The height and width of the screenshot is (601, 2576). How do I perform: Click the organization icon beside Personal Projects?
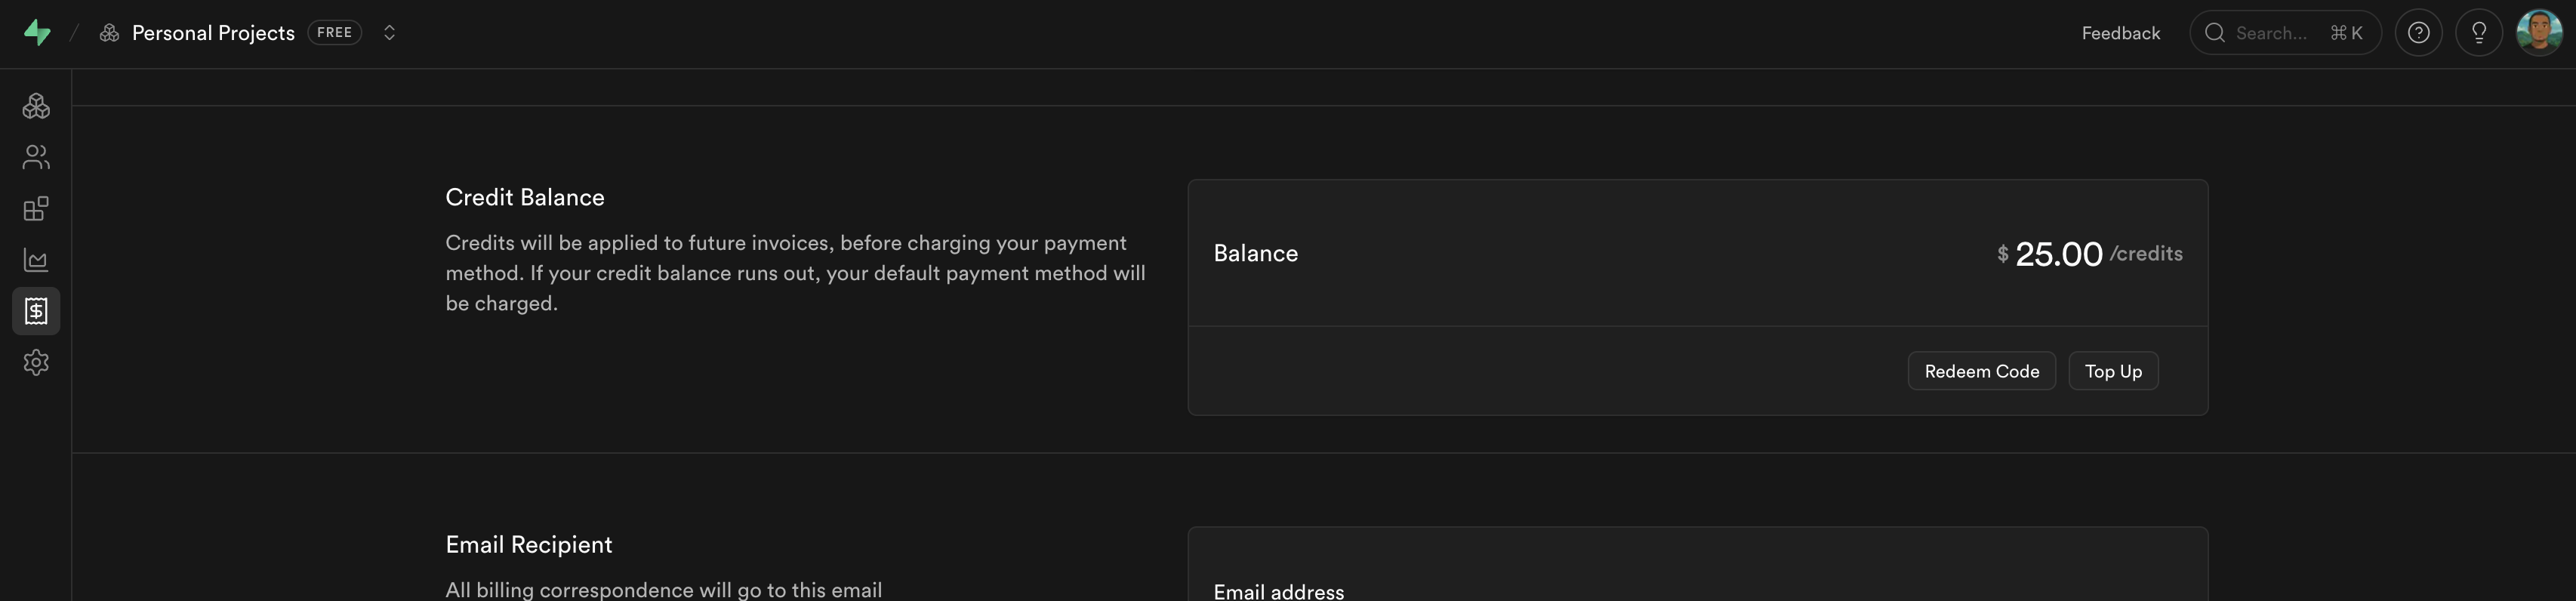110,33
